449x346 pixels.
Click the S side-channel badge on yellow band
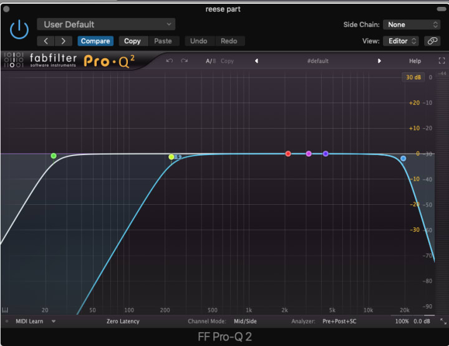[x=178, y=157]
